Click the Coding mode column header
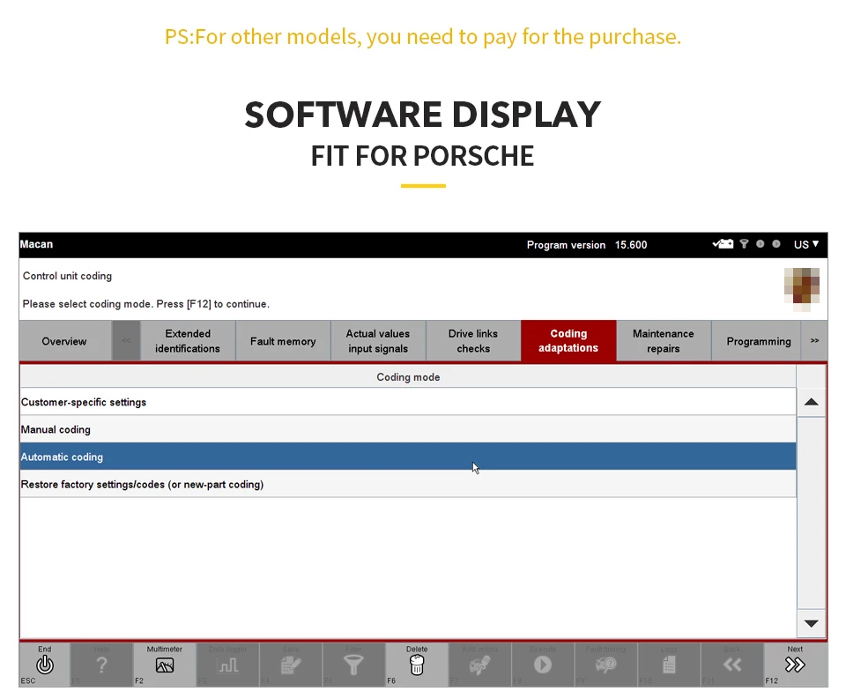 tap(408, 377)
